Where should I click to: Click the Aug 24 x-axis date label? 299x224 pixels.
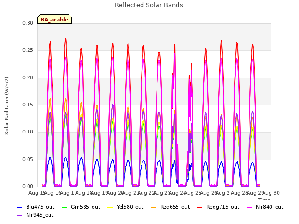point(178,193)
